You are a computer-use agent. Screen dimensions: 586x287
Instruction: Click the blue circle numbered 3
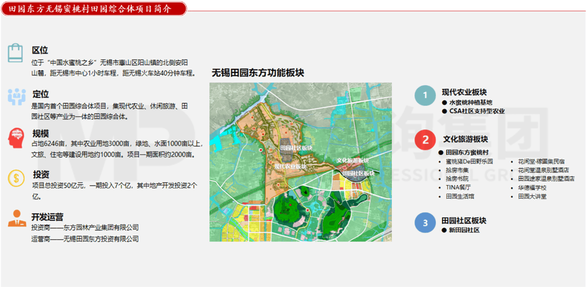(x=425, y=223)
